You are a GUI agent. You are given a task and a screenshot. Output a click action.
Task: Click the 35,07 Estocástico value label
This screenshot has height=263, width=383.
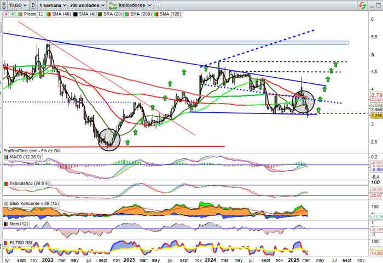pos(376,195)
